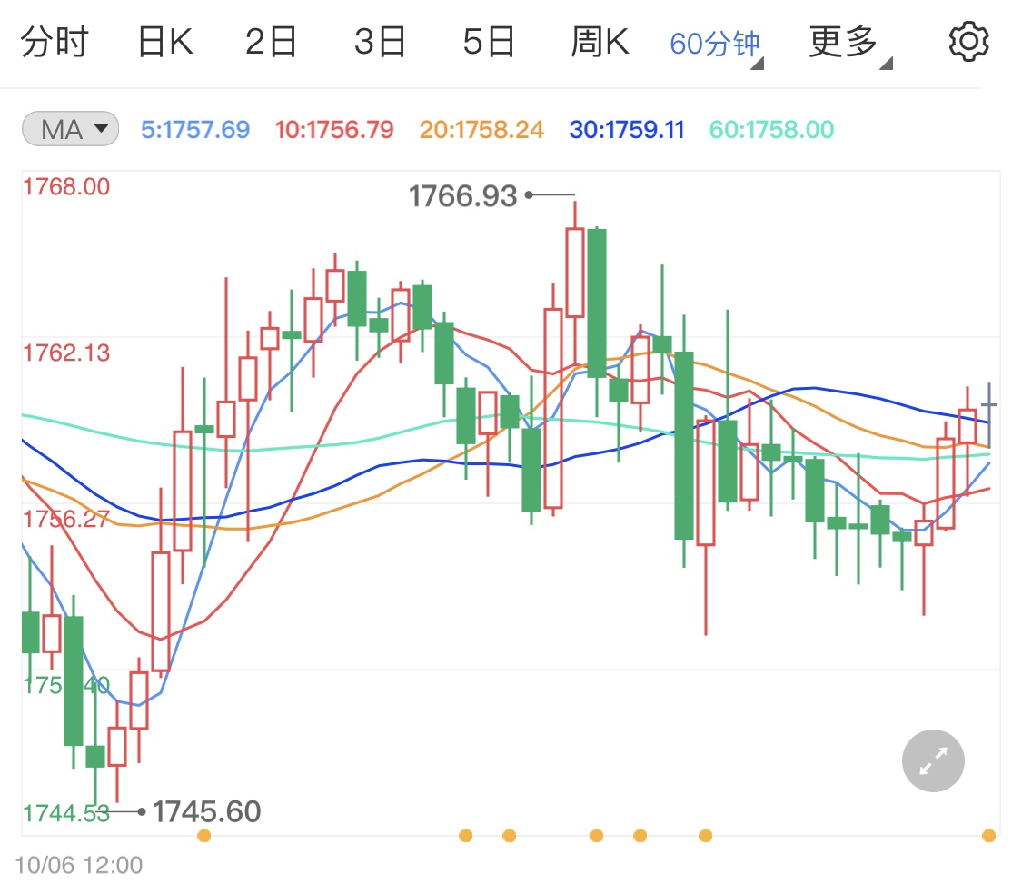Image resolution: width=1022 pixels, height=894 pixels.
Task: Click the MA20 value 1758.24
Action: [x=480, y=129]
